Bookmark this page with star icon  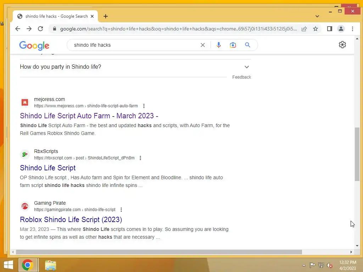[x=315, y=29]
